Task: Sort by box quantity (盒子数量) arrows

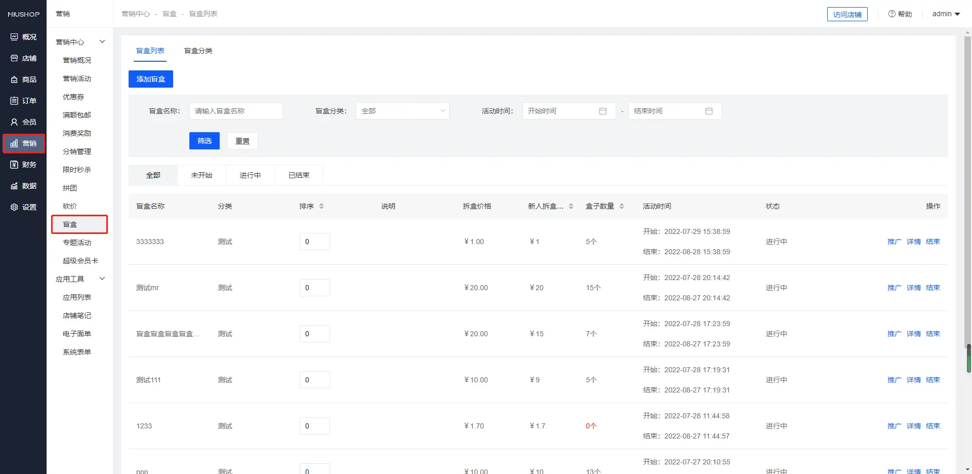Action: click(622, 206)
